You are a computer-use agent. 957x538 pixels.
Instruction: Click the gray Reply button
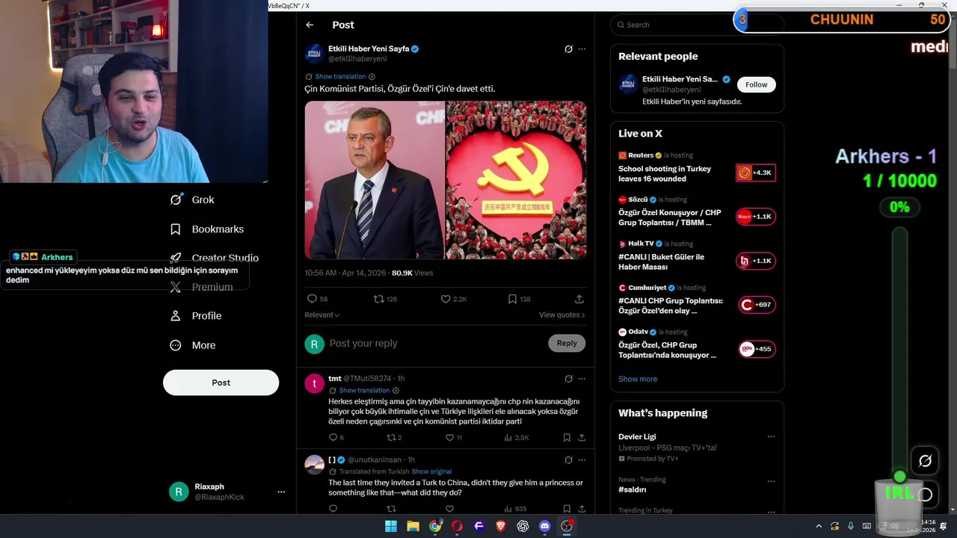tap(567, 343)
